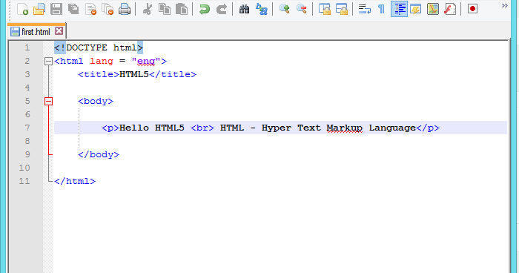Open Find using the binoculars icon
The image size is (519, 273).
[x=244, y=9]
